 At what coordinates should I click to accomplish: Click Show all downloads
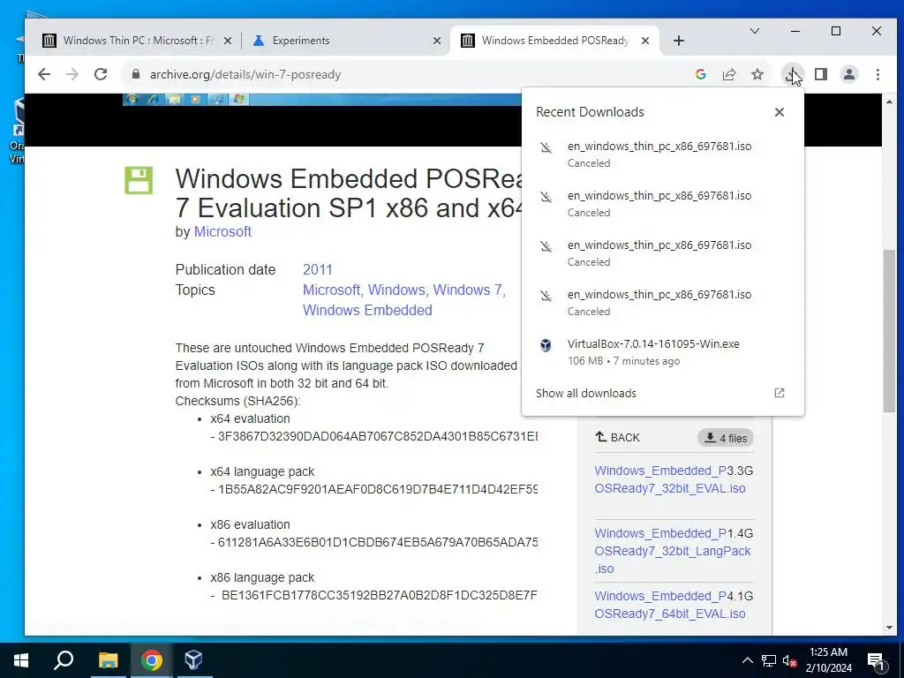pos(586,393)
